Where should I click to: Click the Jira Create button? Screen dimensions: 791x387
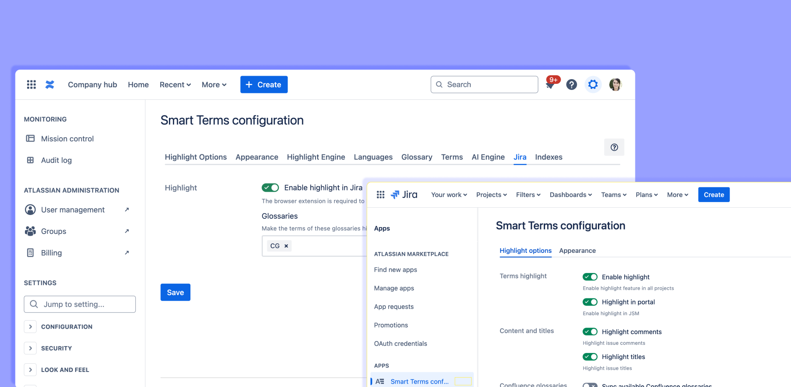tap(714, 195)
